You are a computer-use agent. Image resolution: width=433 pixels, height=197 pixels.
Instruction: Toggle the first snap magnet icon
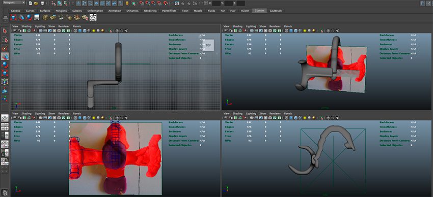tap(142, 3)
